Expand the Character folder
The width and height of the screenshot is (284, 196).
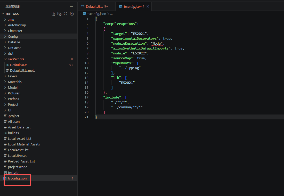tap(15, 31)
